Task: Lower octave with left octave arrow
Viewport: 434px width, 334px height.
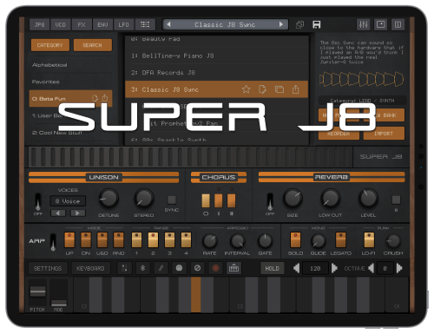Action: (x=371, y=268)
